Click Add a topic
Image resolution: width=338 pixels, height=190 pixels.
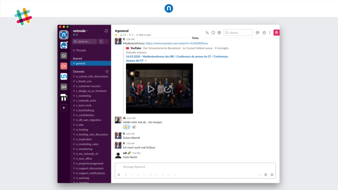click(145, 35)
